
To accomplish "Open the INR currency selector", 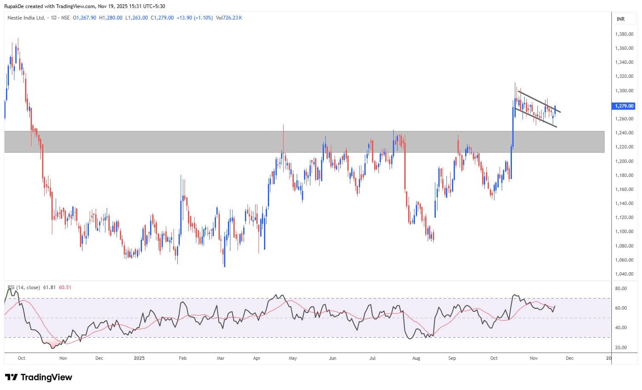I will click(620, 19).
